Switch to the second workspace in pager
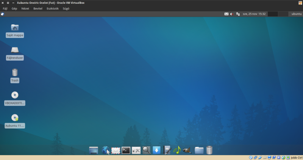Image resolution: width=303 pixels, height=160 pixels. tap(283, 14)
